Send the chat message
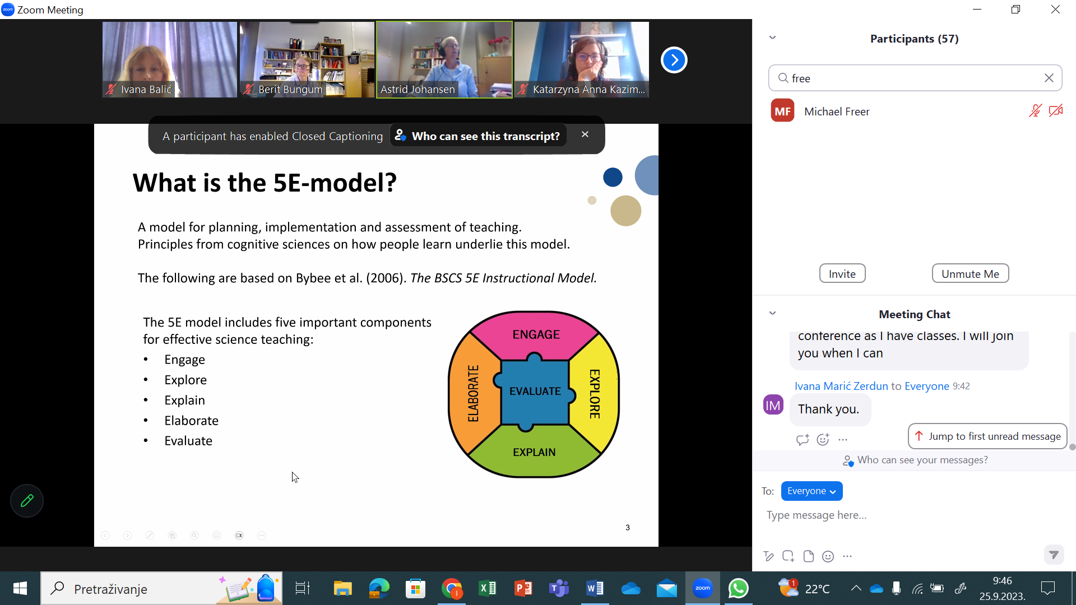The image size is (1076, 605). click(1054, 555)
